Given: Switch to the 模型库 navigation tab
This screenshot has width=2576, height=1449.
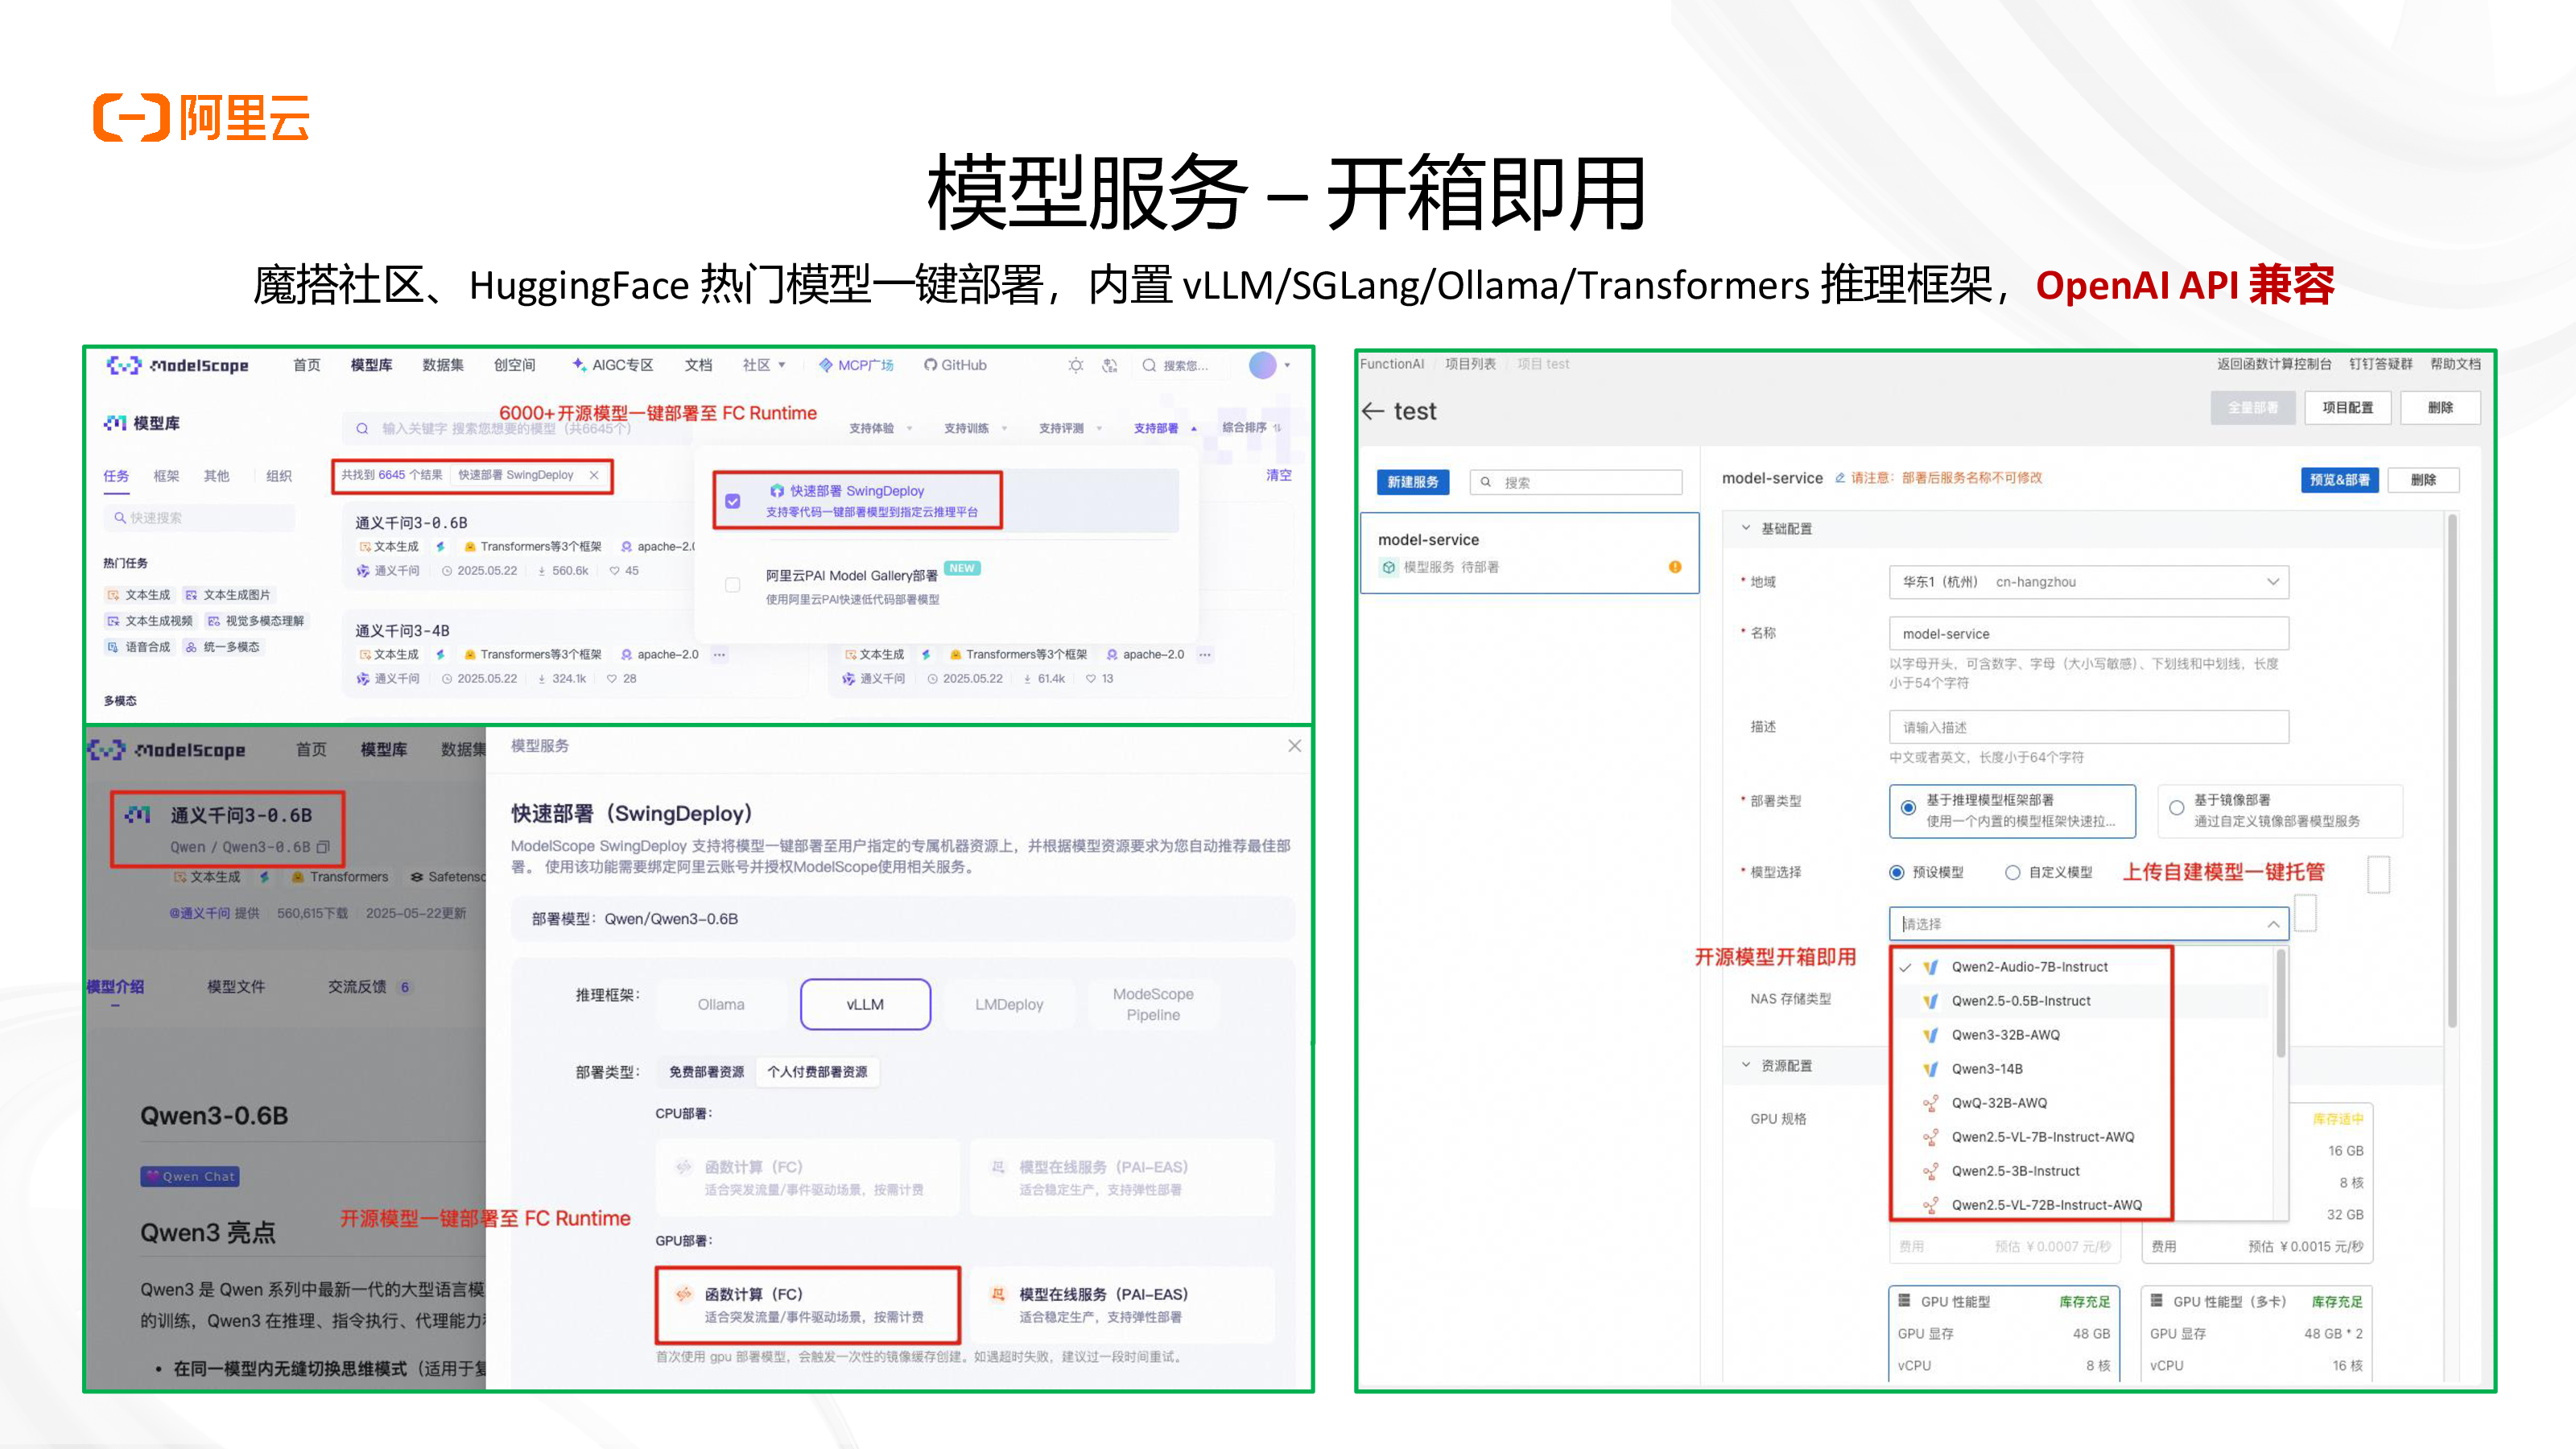Looking at the screenshot, I should tap(371, 365).
